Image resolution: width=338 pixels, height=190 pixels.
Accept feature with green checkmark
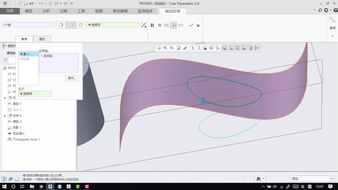(x=191, y=25)
